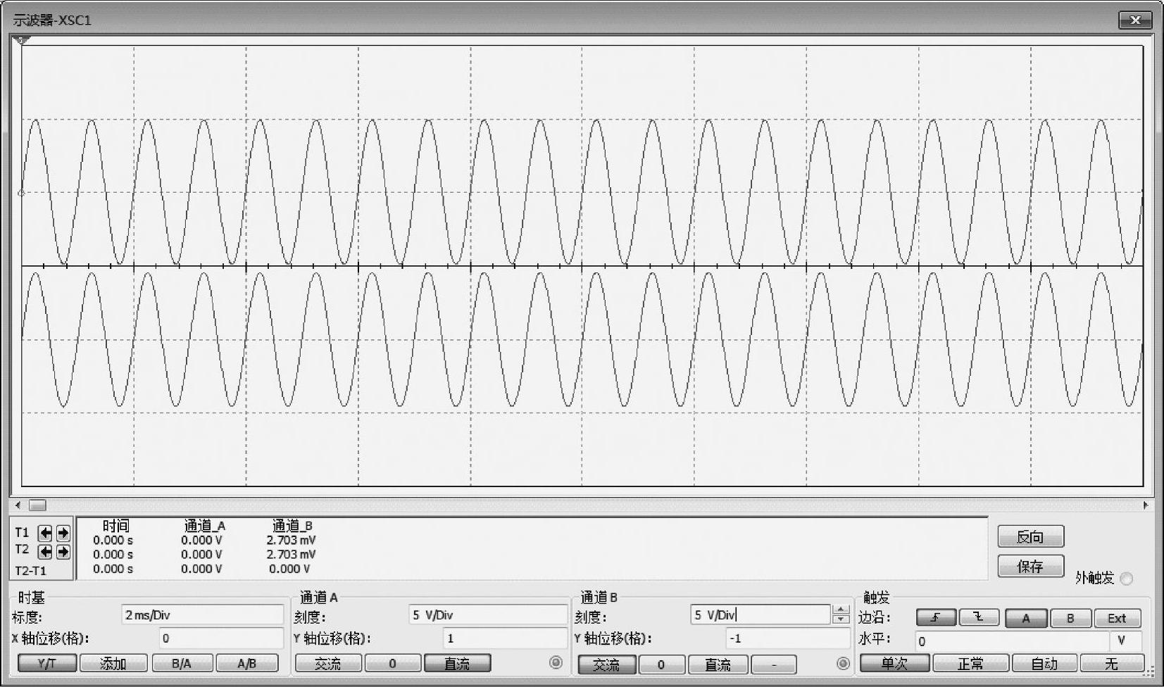This screenshot has width=1164, height=687.
Task: Click the 反向 button
Action: coord(1030,537)
